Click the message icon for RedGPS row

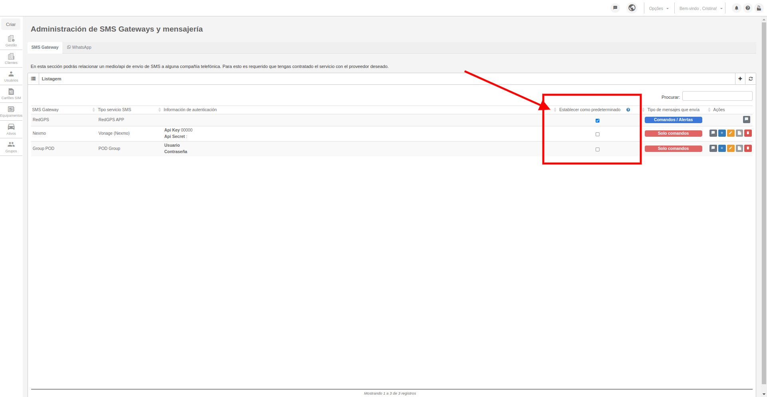[x=747, y=120]
